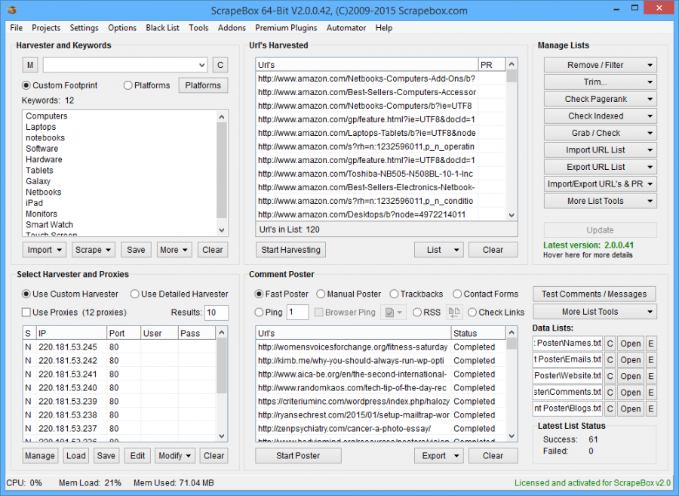Viewport: 679px width, 496px height.
Task: Open the Addons menu
Action: 232,28
